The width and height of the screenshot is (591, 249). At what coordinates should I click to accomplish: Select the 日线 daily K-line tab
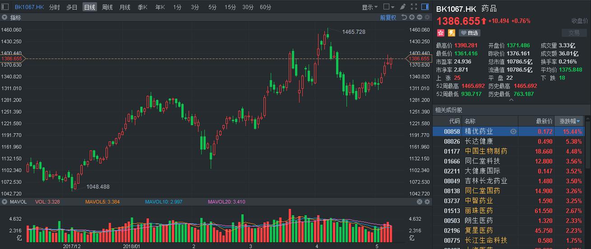[x=89, y=7]
